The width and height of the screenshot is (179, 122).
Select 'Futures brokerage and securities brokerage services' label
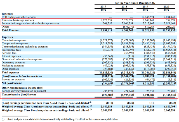coord(30,23)
